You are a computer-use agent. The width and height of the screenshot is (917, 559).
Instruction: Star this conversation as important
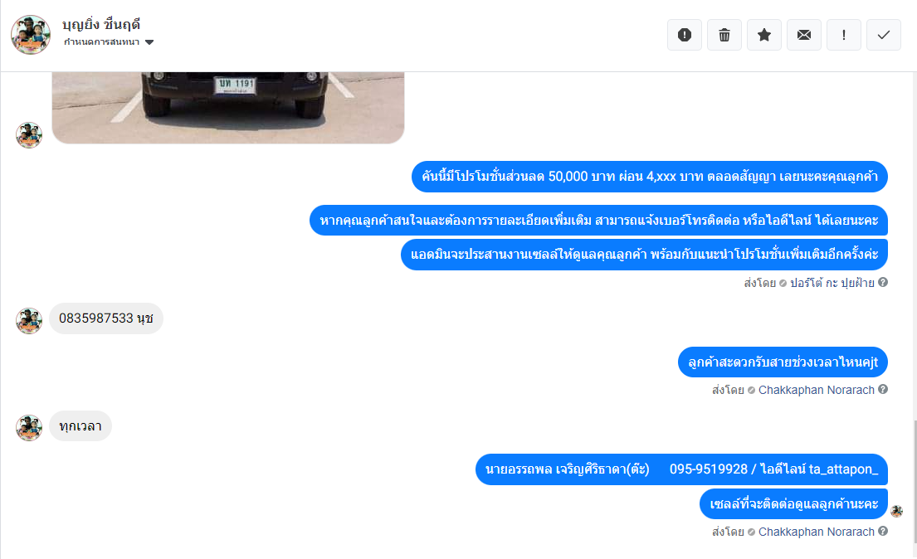763,35
